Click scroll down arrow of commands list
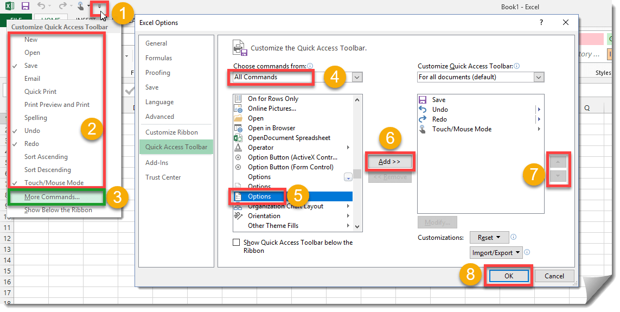Screen dimensions: 620x312 pos(357,227)
